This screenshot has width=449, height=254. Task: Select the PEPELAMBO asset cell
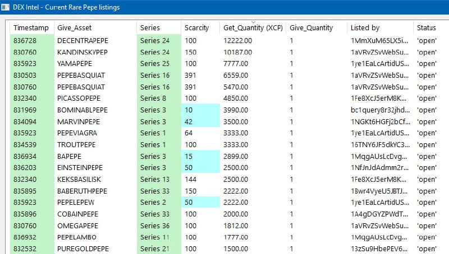95,237
